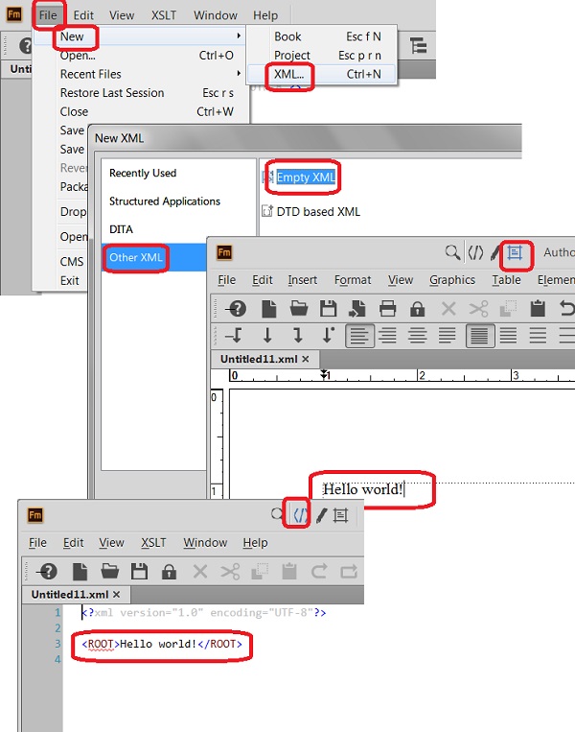
Task: Choose XML... from the New submenu
Action: (x=288, y=74)
